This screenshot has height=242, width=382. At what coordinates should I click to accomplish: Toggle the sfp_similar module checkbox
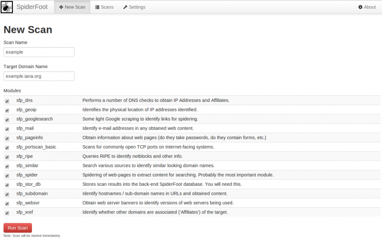[7, 166]
